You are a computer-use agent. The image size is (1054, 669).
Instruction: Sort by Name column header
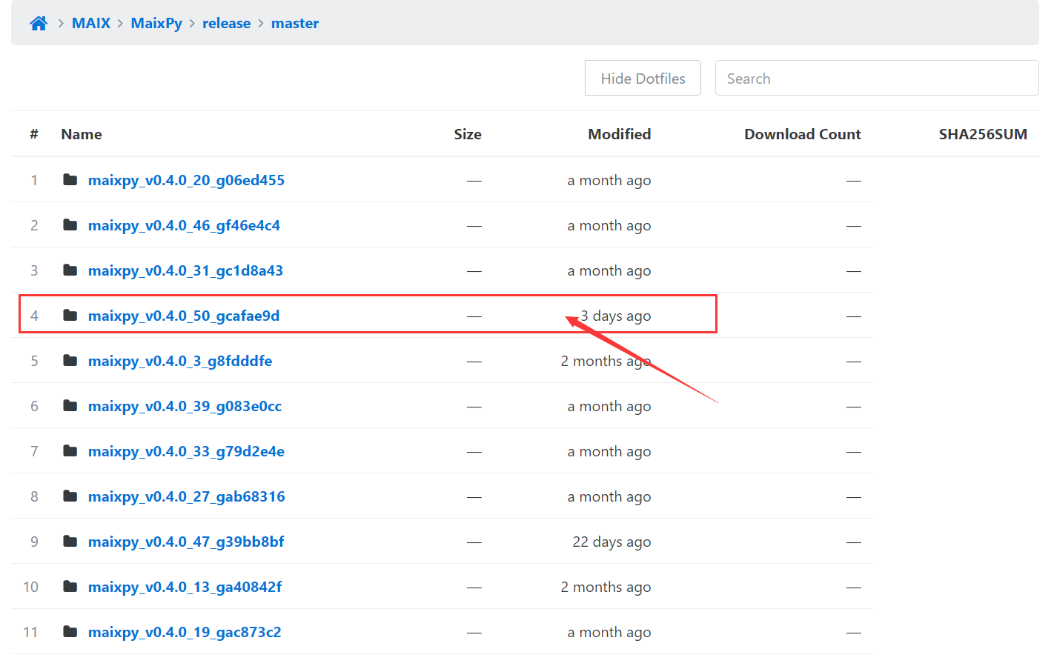(82, 134)
